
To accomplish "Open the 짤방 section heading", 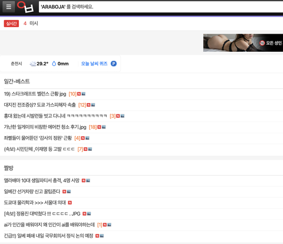I will coord(9,168).
